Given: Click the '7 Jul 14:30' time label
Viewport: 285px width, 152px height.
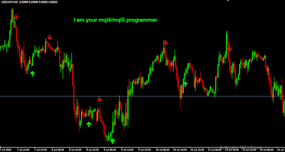Looking at the screenshot, I should [x=23, y=150].
